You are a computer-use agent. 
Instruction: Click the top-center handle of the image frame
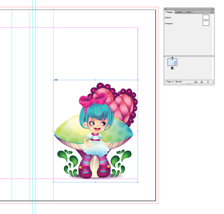coord(96,80)
